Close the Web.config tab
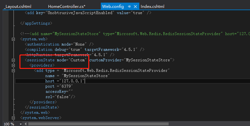Viewport: 250px width, 126px height. [135, 7]
